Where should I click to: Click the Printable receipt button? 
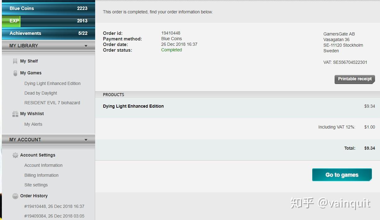click(355, 79)
